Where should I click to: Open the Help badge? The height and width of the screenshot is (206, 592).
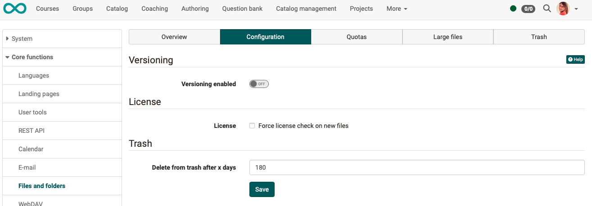pyautogui.click(x=575, y=59)
